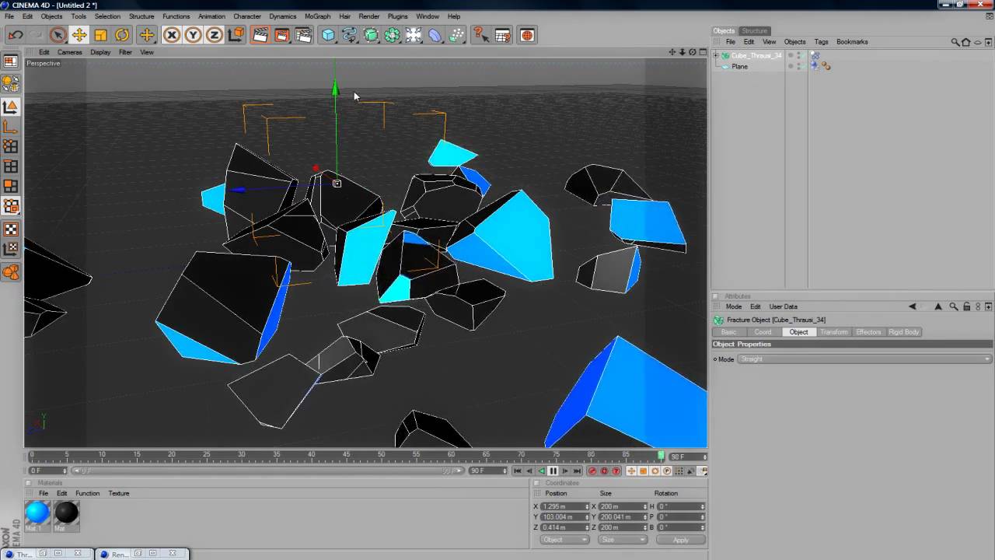Open Bookmarks menu in Objects panel
The image size is (995, 560).
click(852, 42)
